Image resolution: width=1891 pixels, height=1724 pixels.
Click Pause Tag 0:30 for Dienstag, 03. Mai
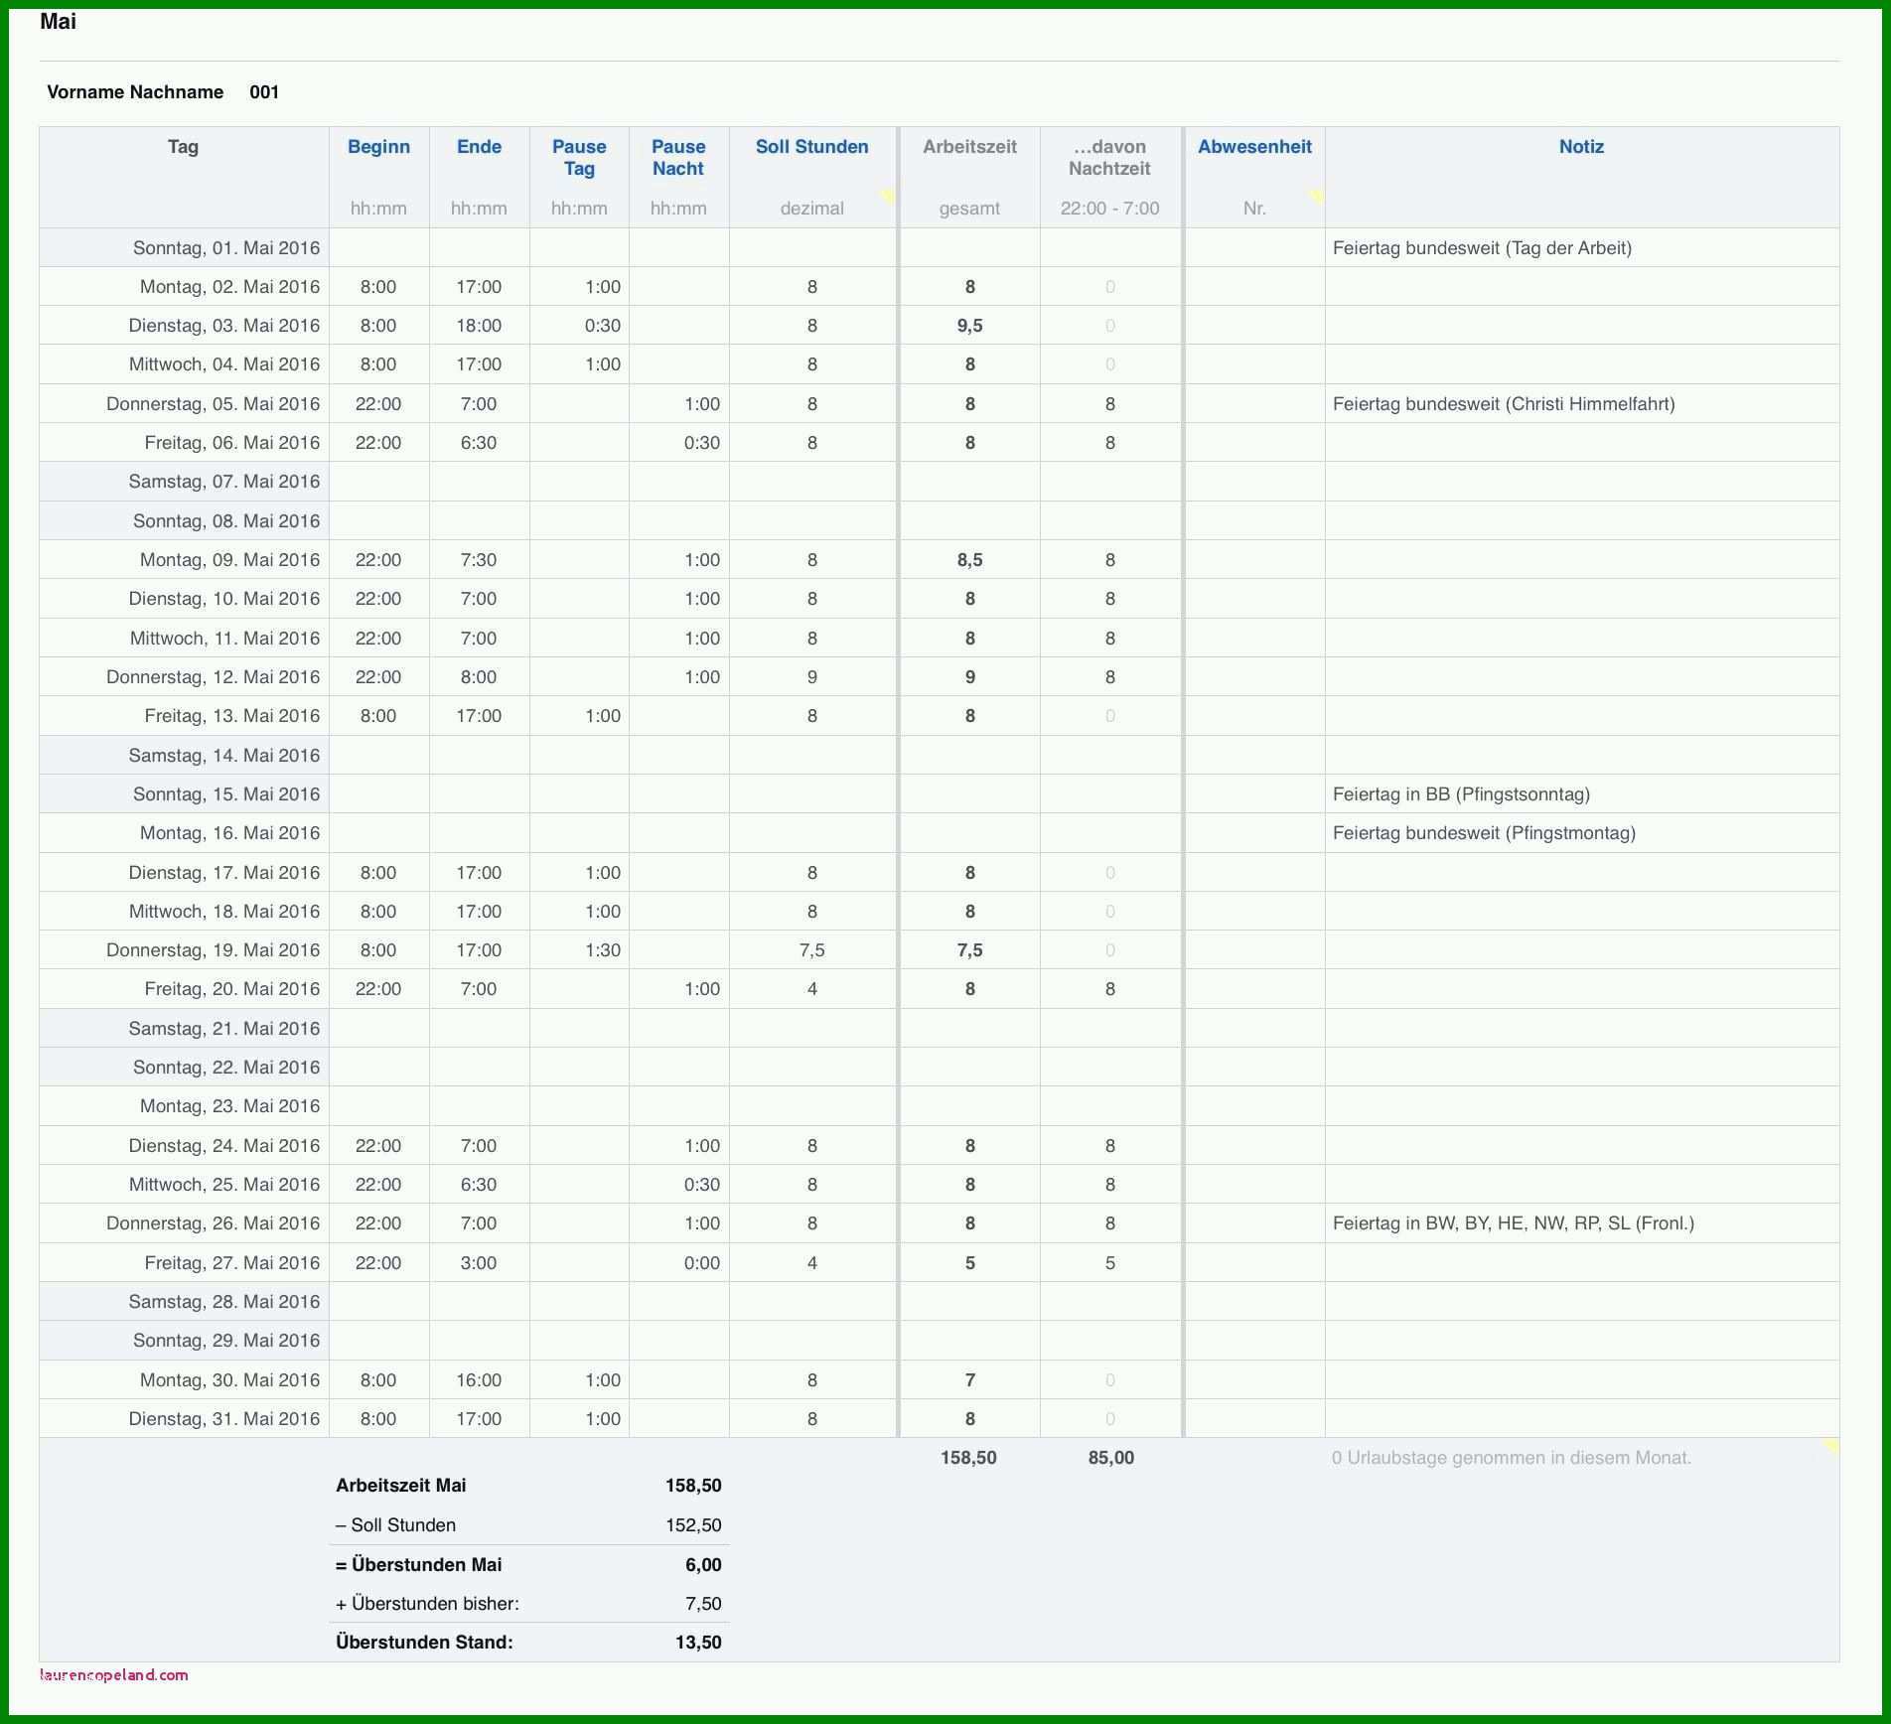point(579,326)
